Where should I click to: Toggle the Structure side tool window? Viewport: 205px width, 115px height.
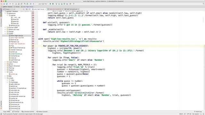(1, 22)
